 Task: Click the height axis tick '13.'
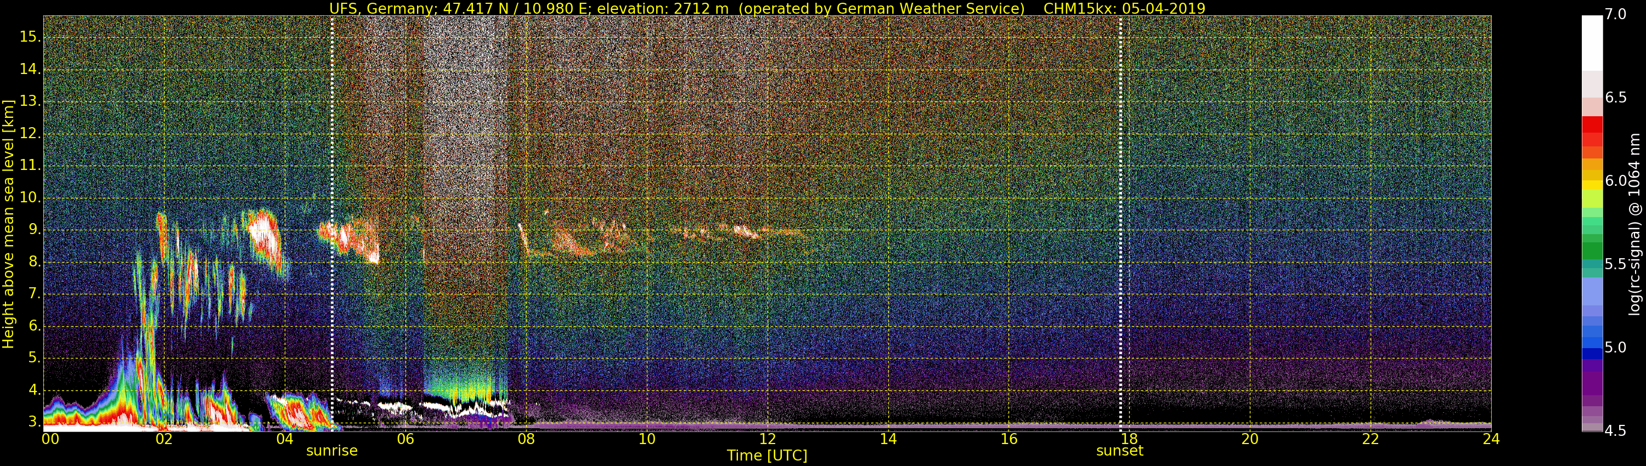click(30, 101)
